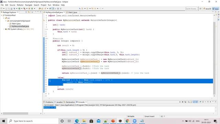Click the green Run button
220x124 pixels.
(x=19, y=9)
